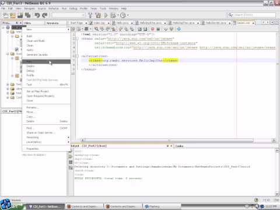The image size is (280, 210).
Task: Choose Generate Javadoc in context menu
Action: (x=46, y=55)
